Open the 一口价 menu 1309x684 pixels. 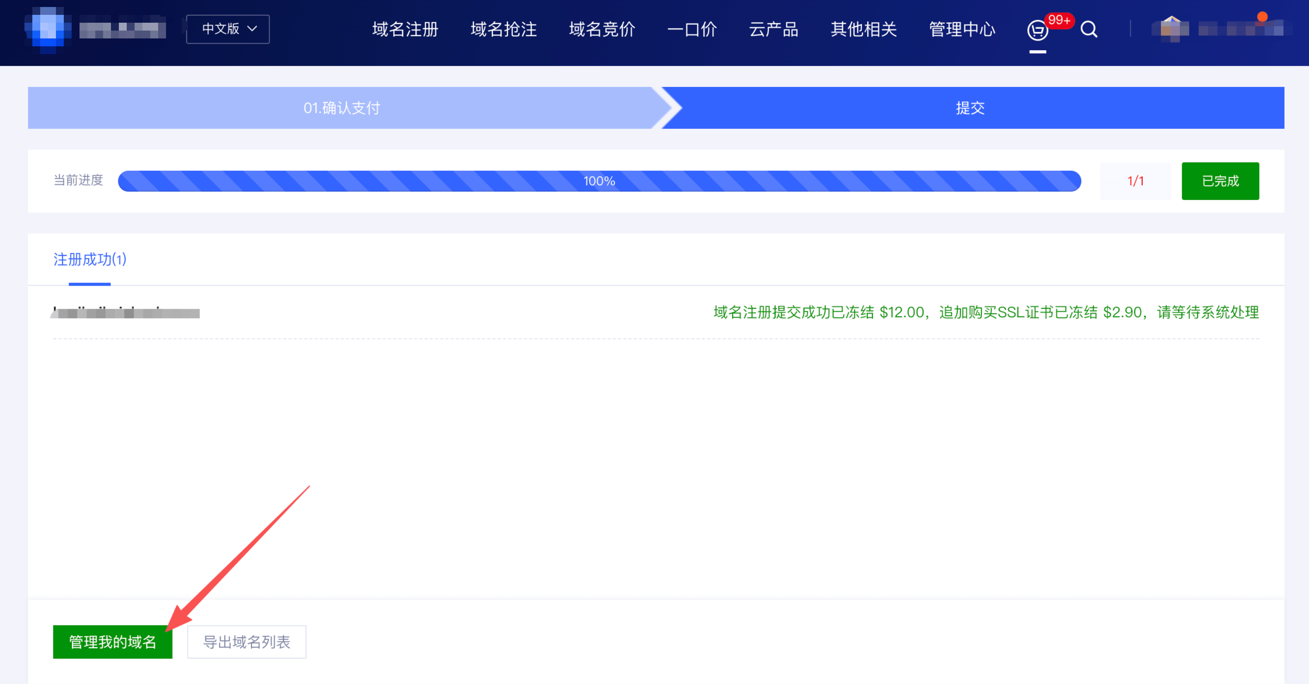click(x=692, y=29)
